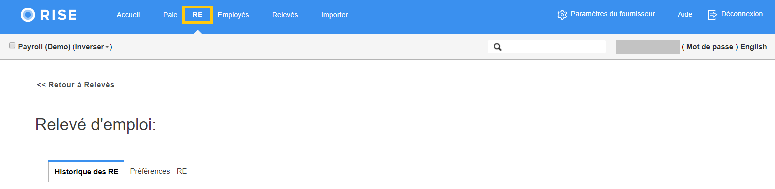Select the RE menu item
This screenshot has width=775, height=189.
tap(198, 15)
